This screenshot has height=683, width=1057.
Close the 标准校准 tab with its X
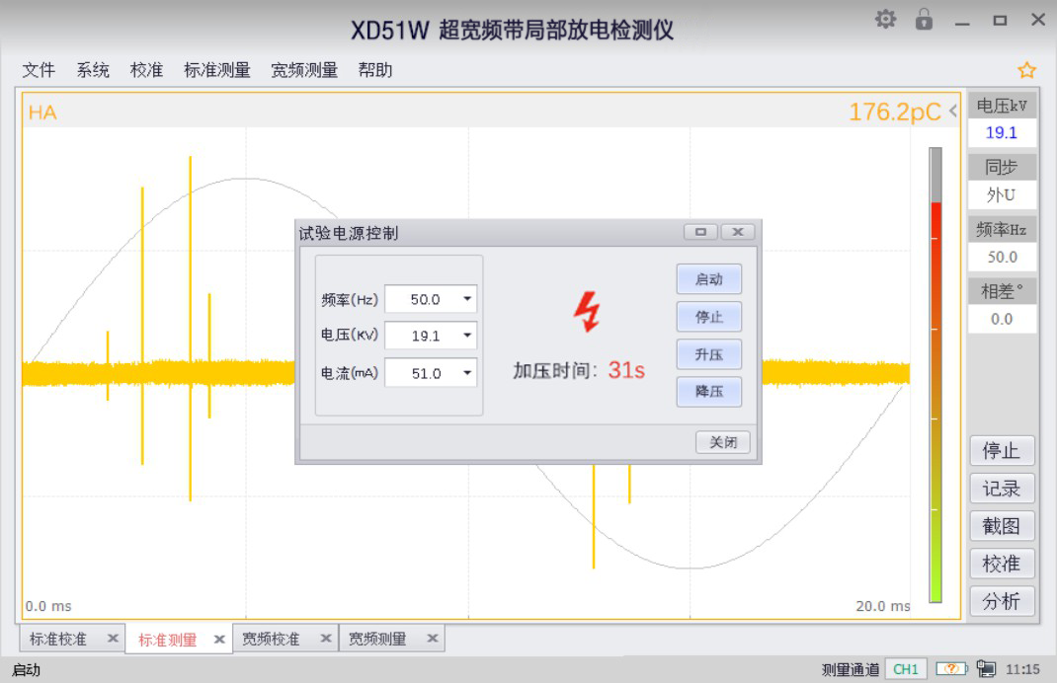pyautogui.click(x=113, y=639)
